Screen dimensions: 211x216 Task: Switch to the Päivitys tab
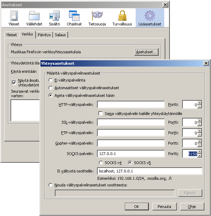(x=44, y=35)
